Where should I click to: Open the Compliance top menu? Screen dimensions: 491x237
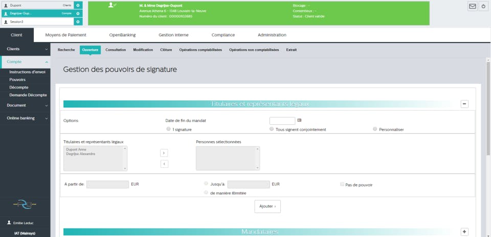point(223,35)
